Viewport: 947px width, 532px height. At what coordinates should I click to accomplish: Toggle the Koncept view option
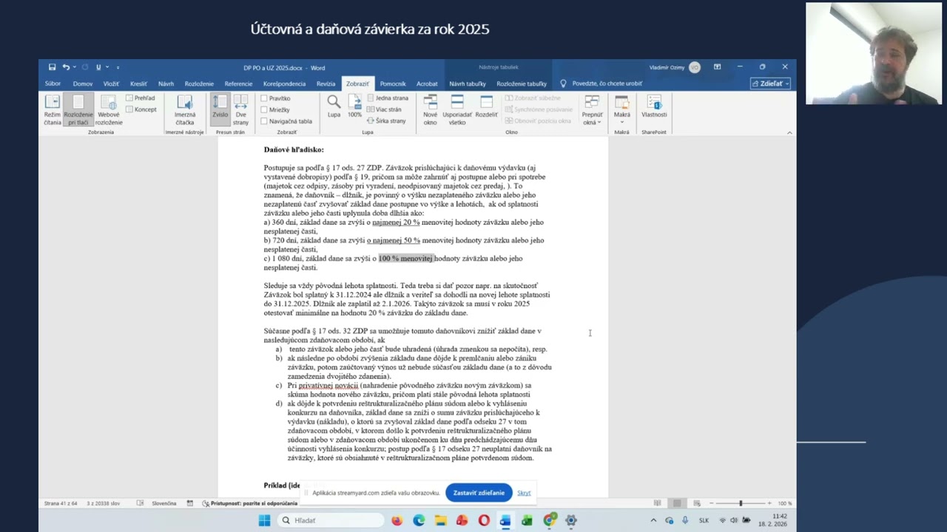click(x=141, y=109)
